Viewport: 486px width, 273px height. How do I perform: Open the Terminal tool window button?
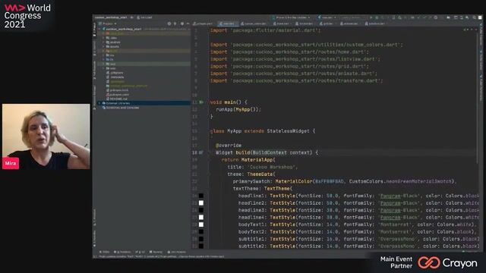(156, 252)
